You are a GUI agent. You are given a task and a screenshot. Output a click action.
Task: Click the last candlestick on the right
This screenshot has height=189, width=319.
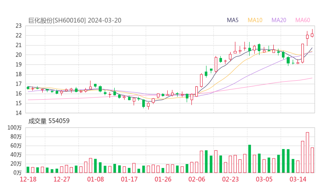[312, 35]
